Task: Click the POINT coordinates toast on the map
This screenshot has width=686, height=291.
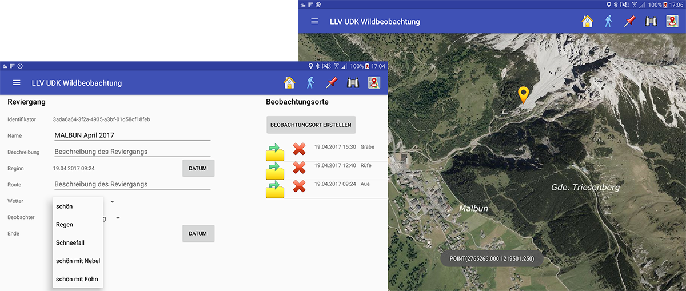Action: coord(492,259)
